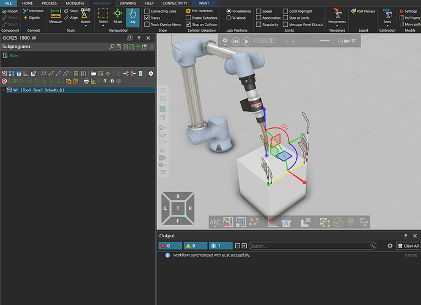
Task: Open Output panel settings gear
Action: (x=390, y=246)
